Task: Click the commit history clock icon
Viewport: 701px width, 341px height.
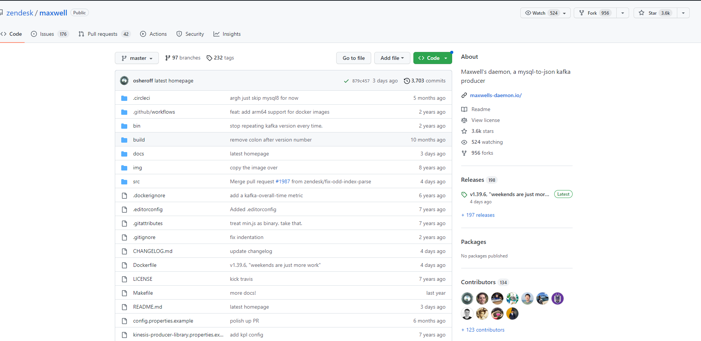Action: pyautogui.click(x=407, y=81)
